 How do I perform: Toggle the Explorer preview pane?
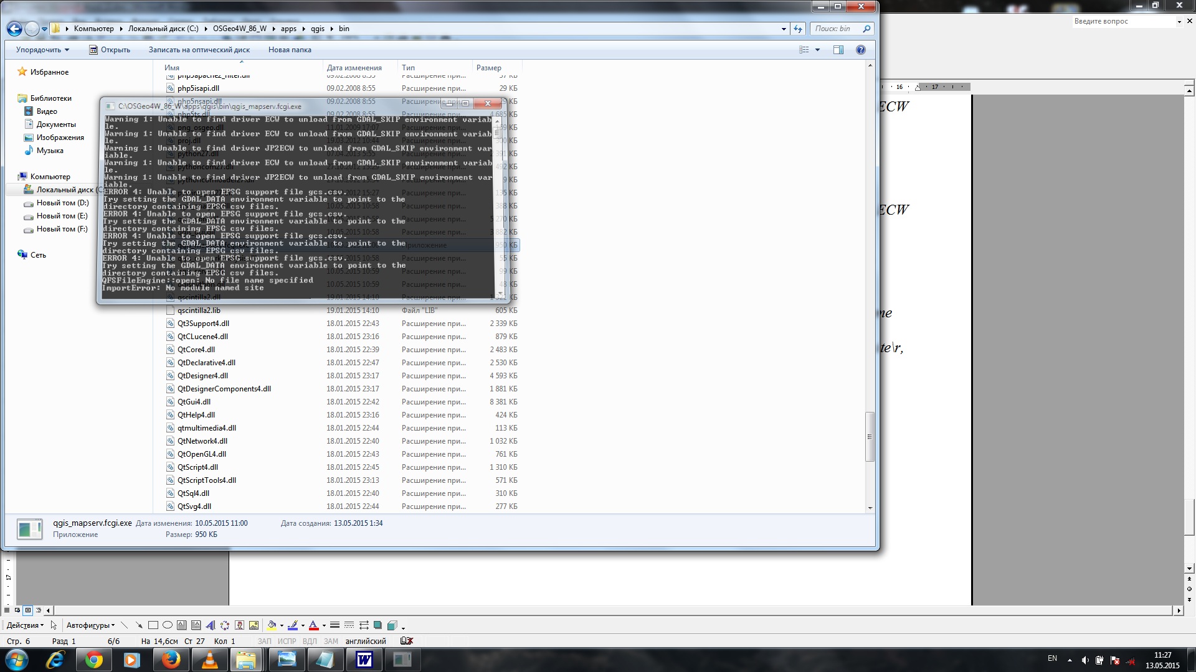tap(838, 50)
